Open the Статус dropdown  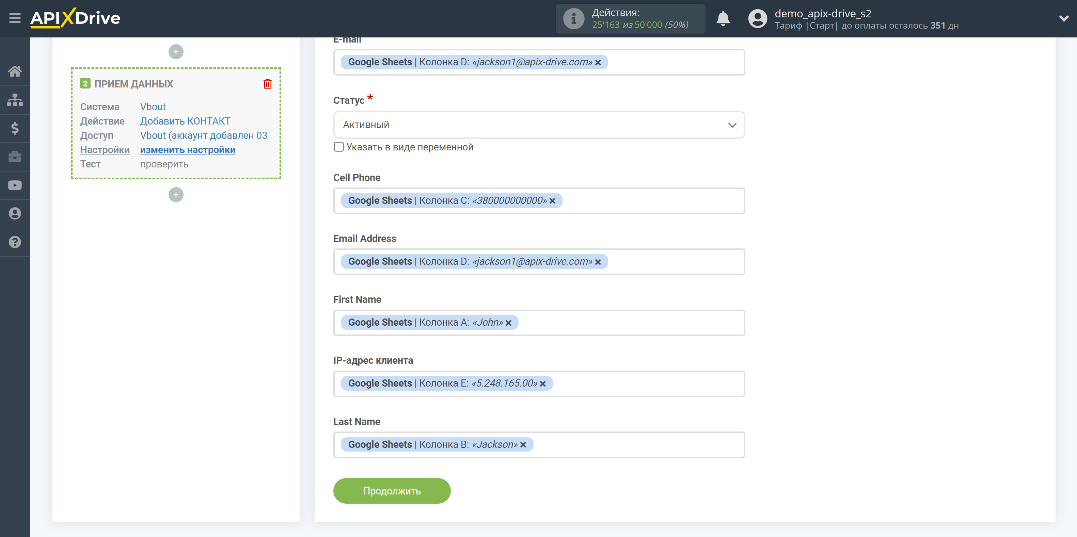coord(539,125)
